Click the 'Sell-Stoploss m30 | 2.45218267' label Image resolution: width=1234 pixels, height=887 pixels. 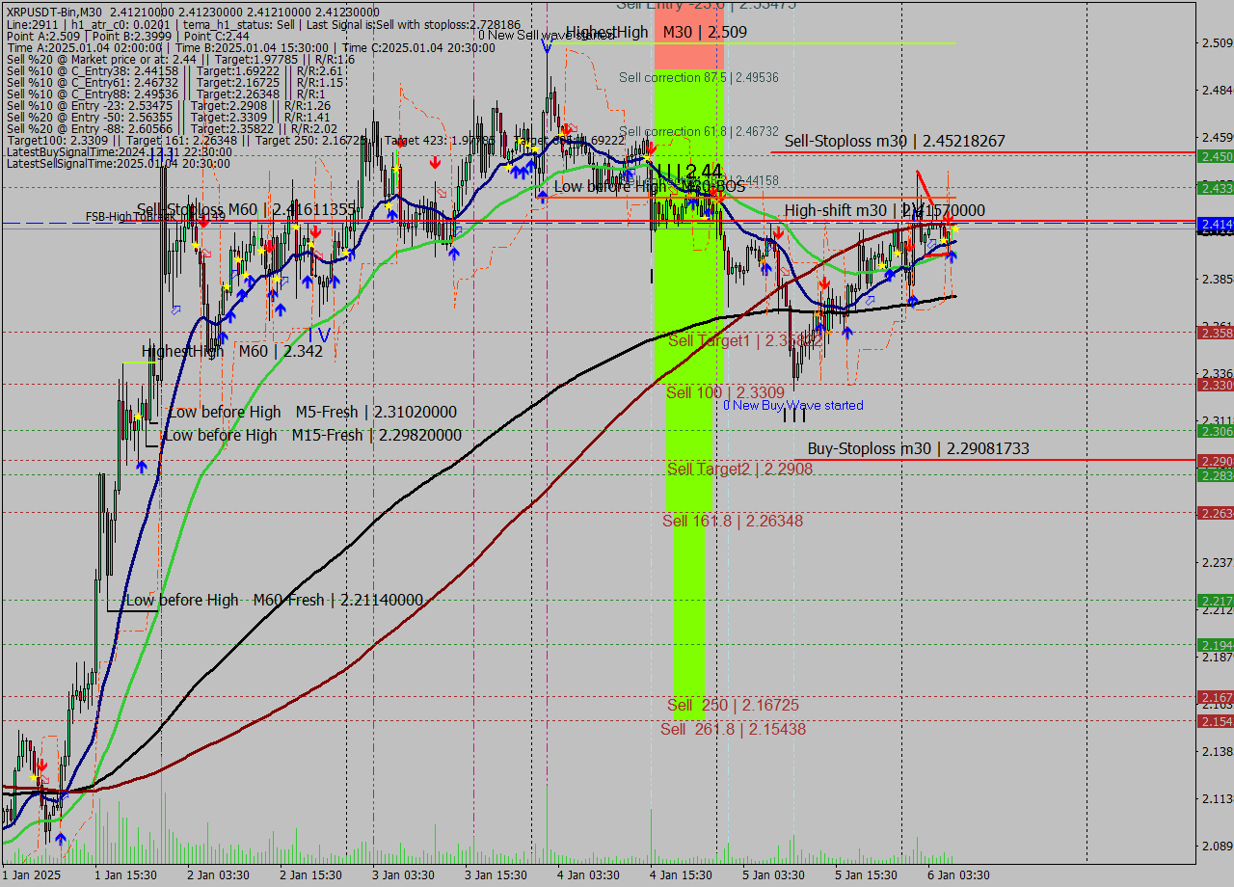pos(895,141)
